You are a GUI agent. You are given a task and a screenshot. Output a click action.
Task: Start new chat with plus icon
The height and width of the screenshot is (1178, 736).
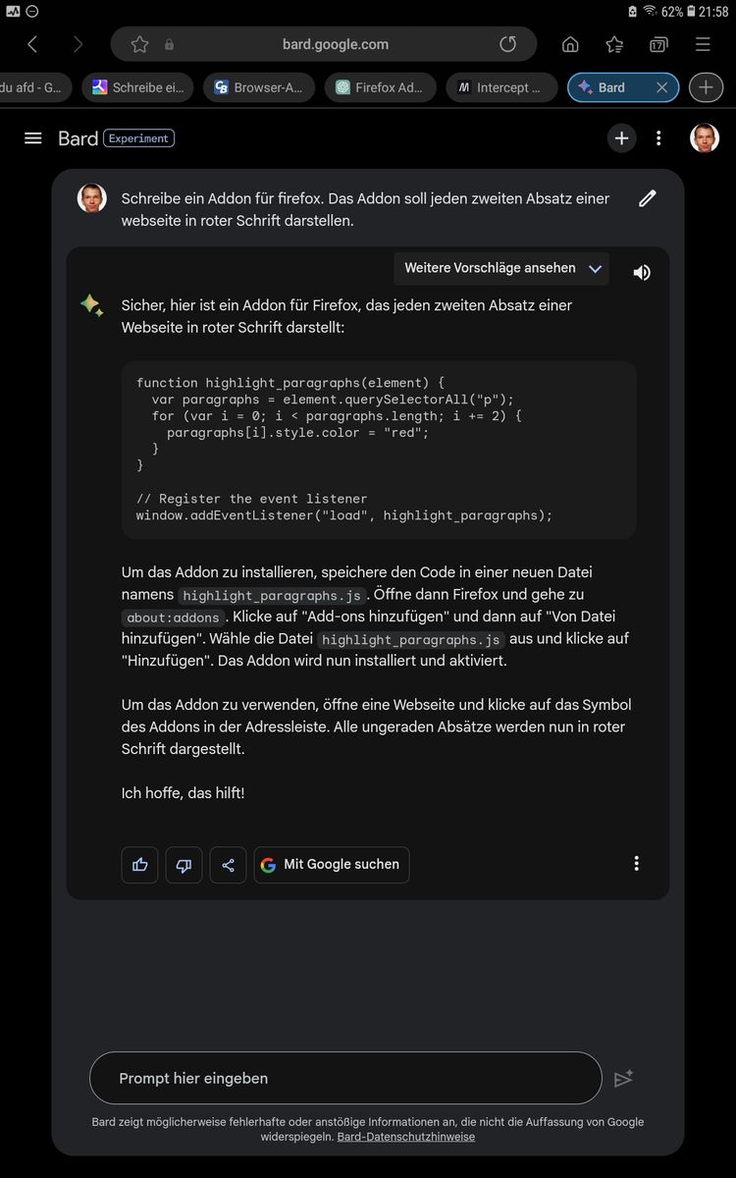(621, 138)
